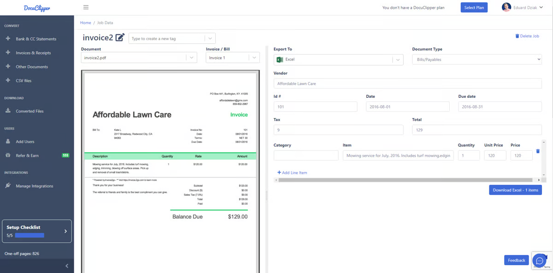Select the CSV files converter
Image resolution: width=553 pixels, height=273 pixels.
(23, 80)
